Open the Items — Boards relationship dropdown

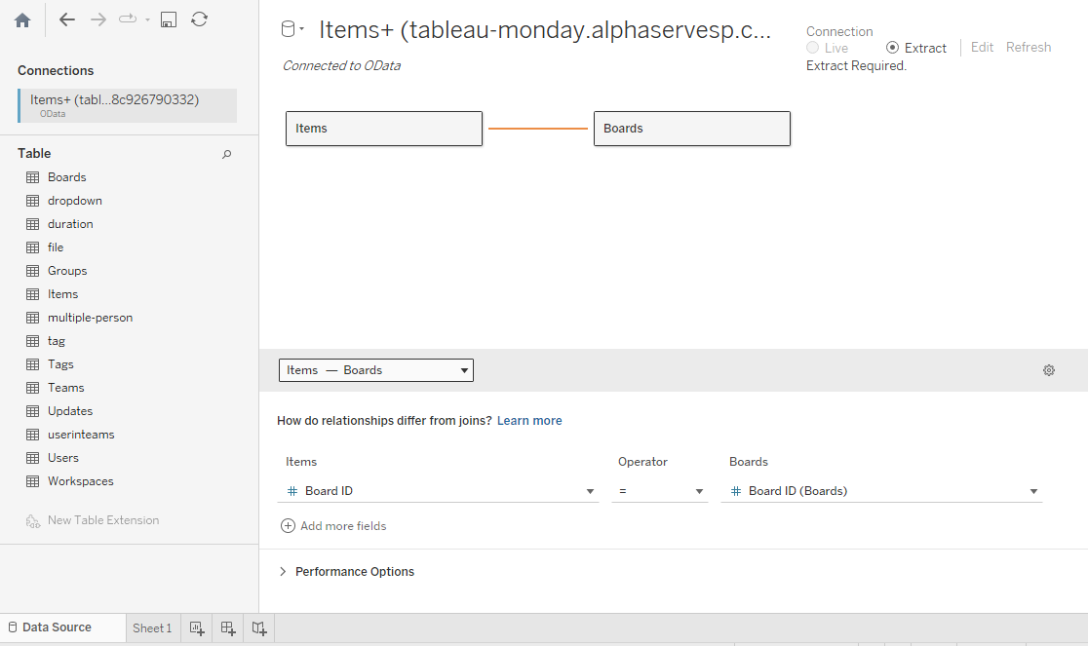(x=376, y=370)
